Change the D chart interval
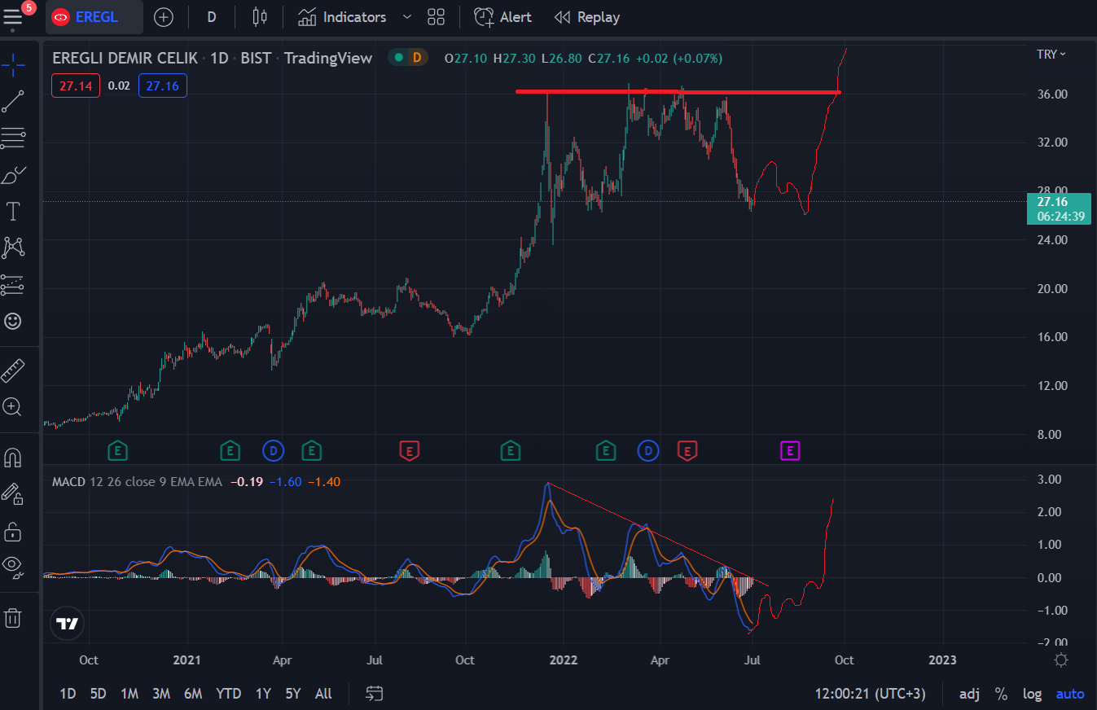The width and height of the screenshot is (1097, 710). (x=212, y=17)
